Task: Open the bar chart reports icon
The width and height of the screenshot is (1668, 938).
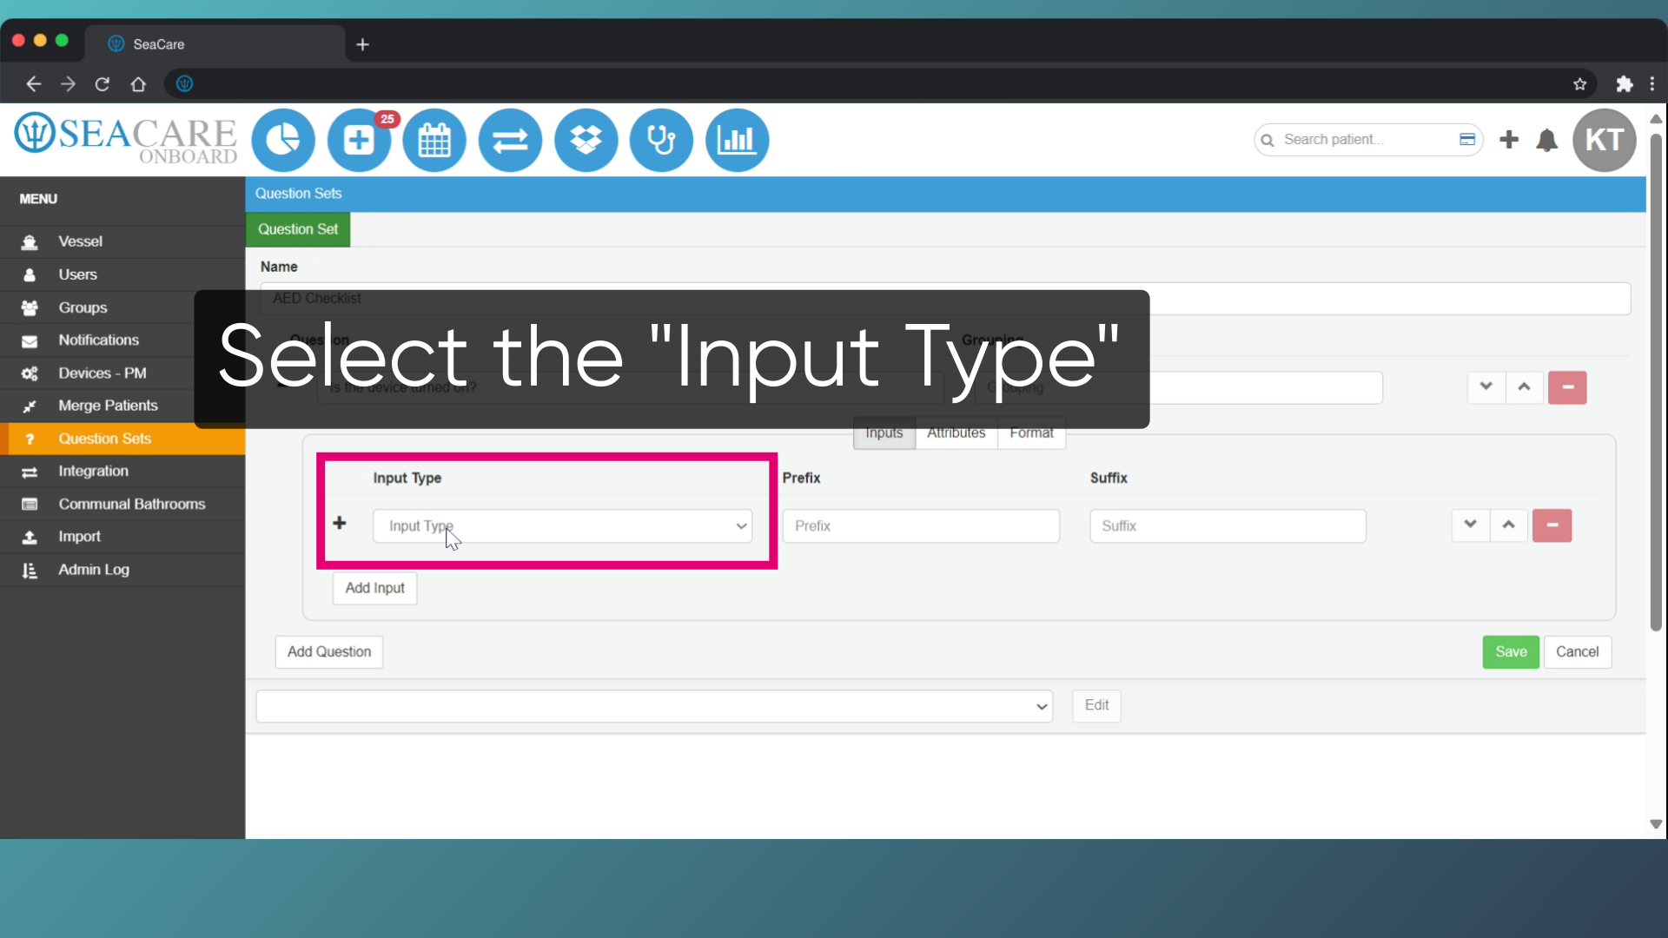Action: pyautogui.click(x=737, y=140)
